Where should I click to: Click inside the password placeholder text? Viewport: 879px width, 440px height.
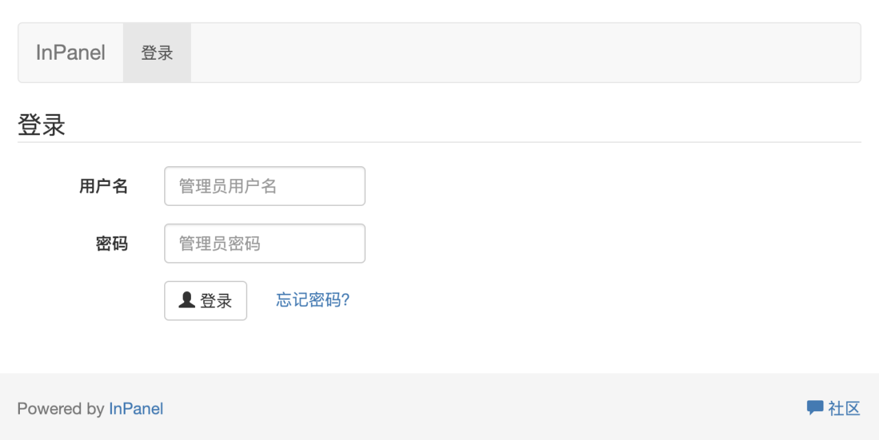(x=220, y=243)
